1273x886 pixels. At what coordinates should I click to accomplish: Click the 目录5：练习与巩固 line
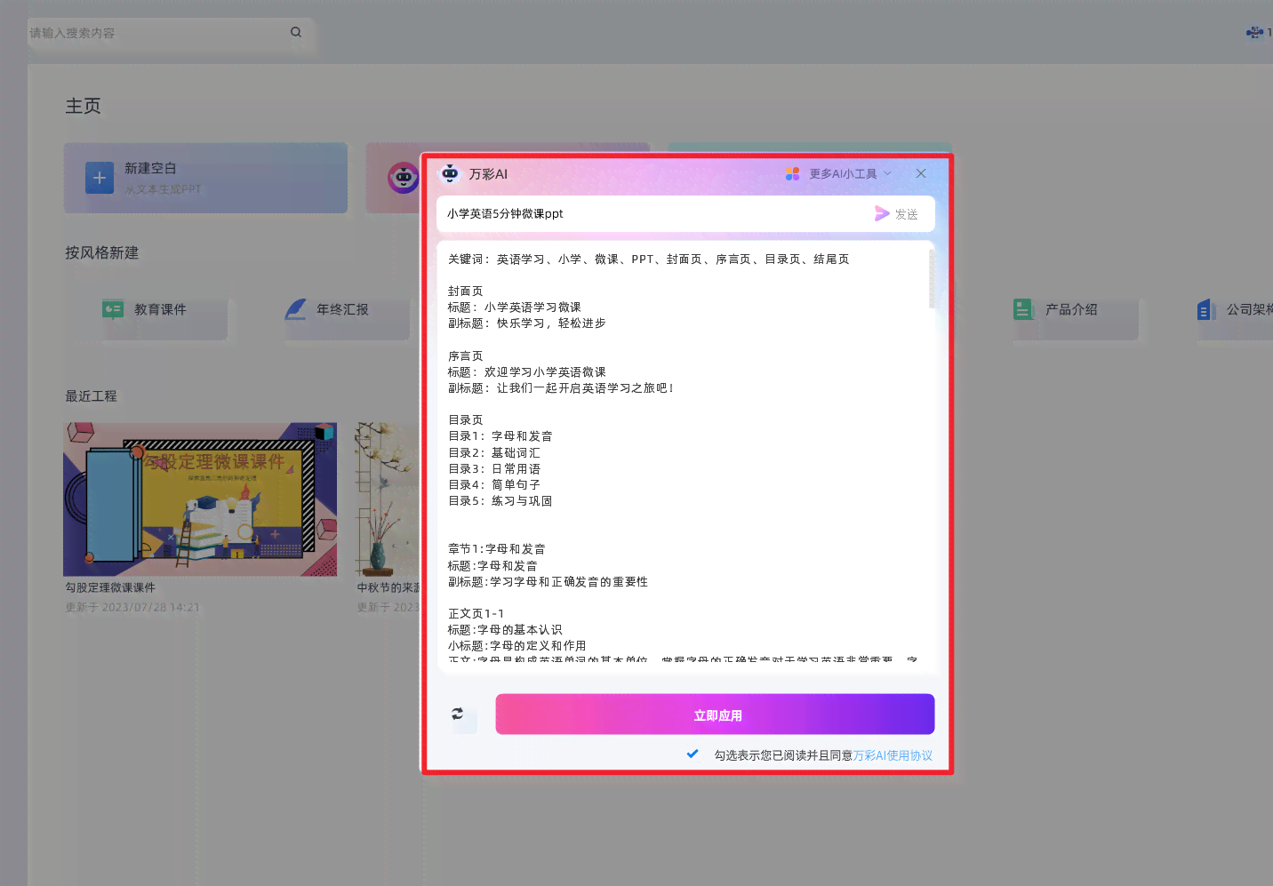pyautogui.click(x=500, y=501)
